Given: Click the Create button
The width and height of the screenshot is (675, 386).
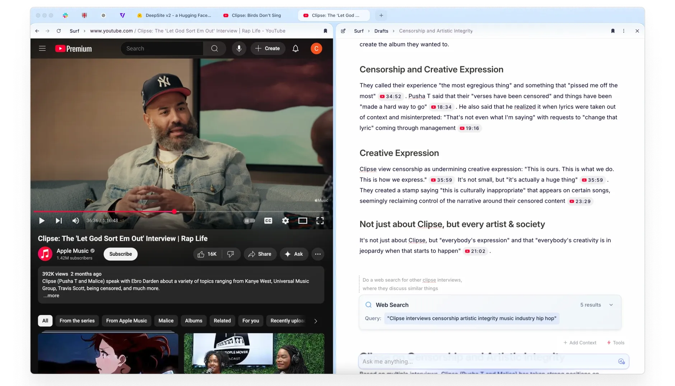Looking at the screenshot, I should pos(268,48).
